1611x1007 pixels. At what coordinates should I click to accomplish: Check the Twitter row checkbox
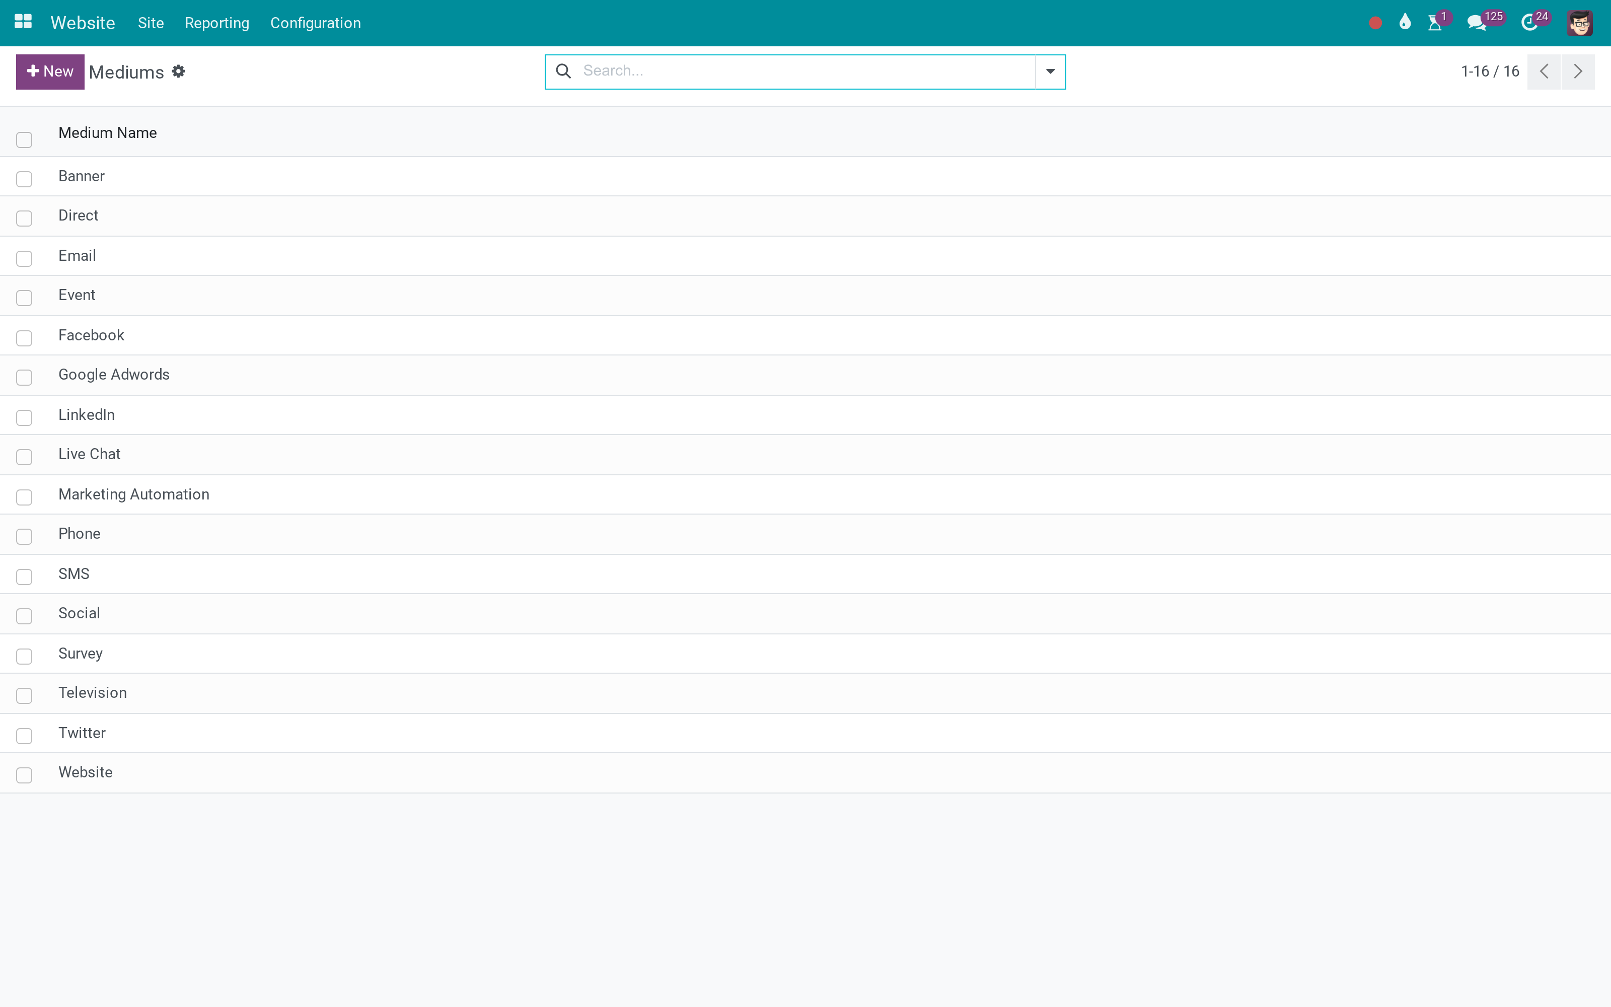(24, 736)
